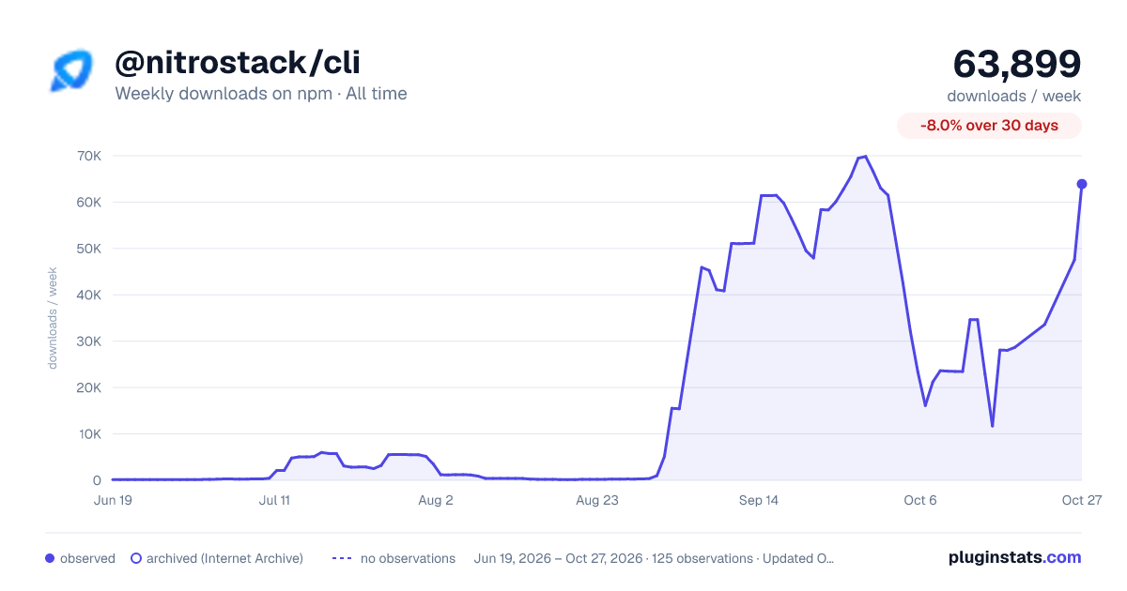Click the '-8.0% over 30 days' badge

989,126
